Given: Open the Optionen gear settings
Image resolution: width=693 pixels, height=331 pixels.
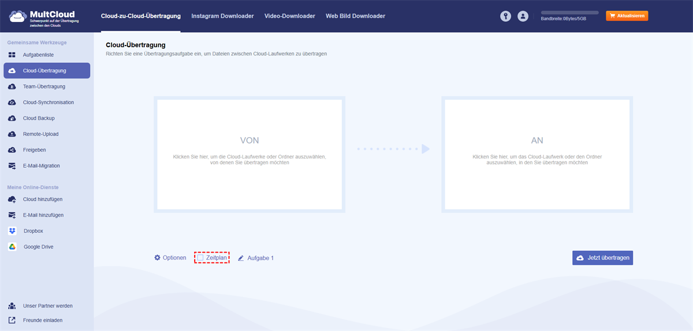Looking at the screenshot, I should pos(170,258).
